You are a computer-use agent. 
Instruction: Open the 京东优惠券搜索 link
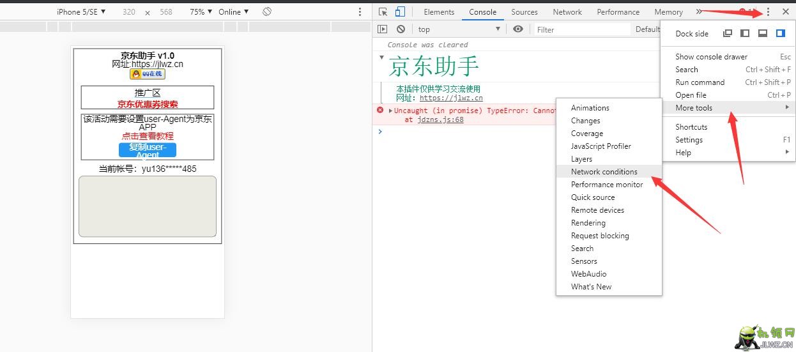click(x=148, y=104)
